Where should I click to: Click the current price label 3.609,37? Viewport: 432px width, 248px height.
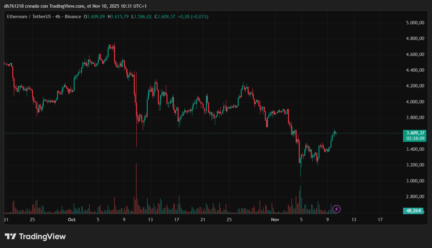pos(415,133)
